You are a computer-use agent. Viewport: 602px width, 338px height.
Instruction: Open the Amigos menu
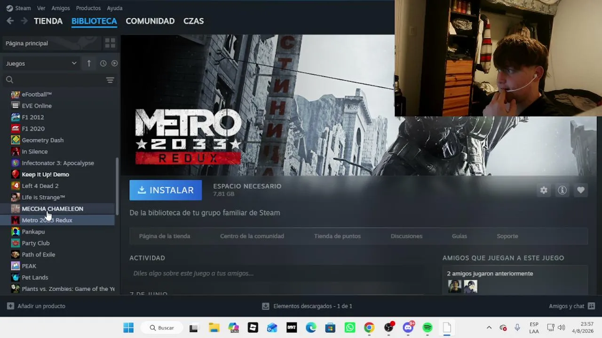(x=61, y=8)
